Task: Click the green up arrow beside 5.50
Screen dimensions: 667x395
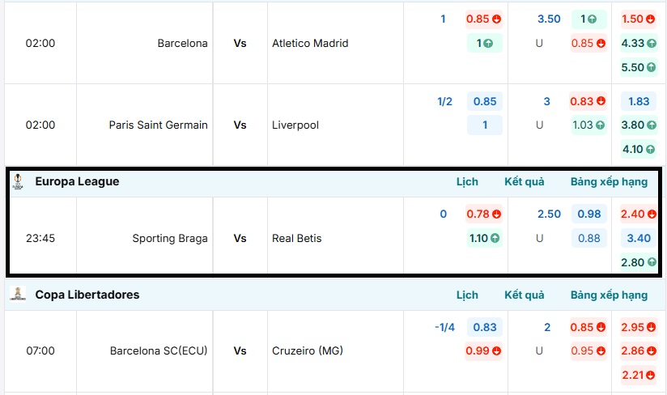Action: 651,68
